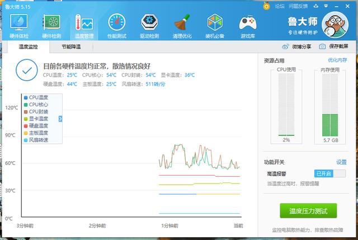
Task: Minimize the 鲁大师 window
Action: click(337, 6)
